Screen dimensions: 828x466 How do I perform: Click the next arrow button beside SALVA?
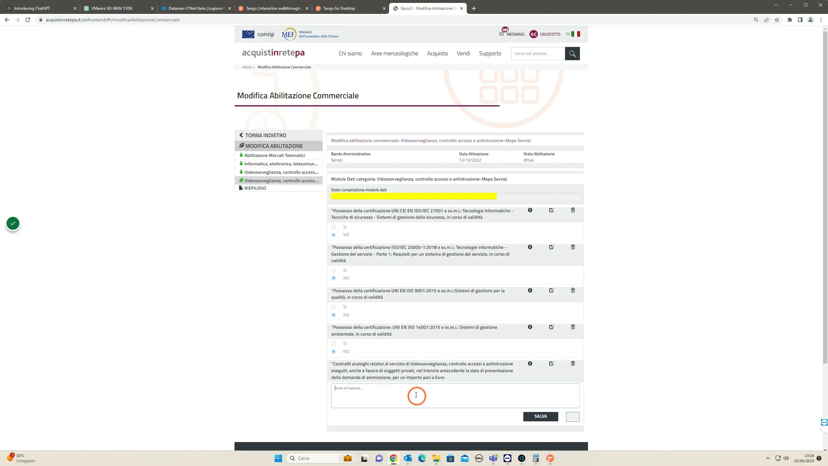[572, 416]
